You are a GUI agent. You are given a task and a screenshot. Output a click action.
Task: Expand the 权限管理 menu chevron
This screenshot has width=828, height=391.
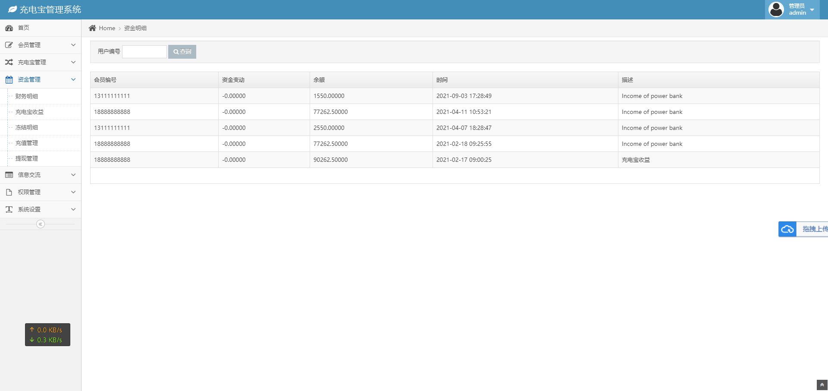click(x=73, y=192)
